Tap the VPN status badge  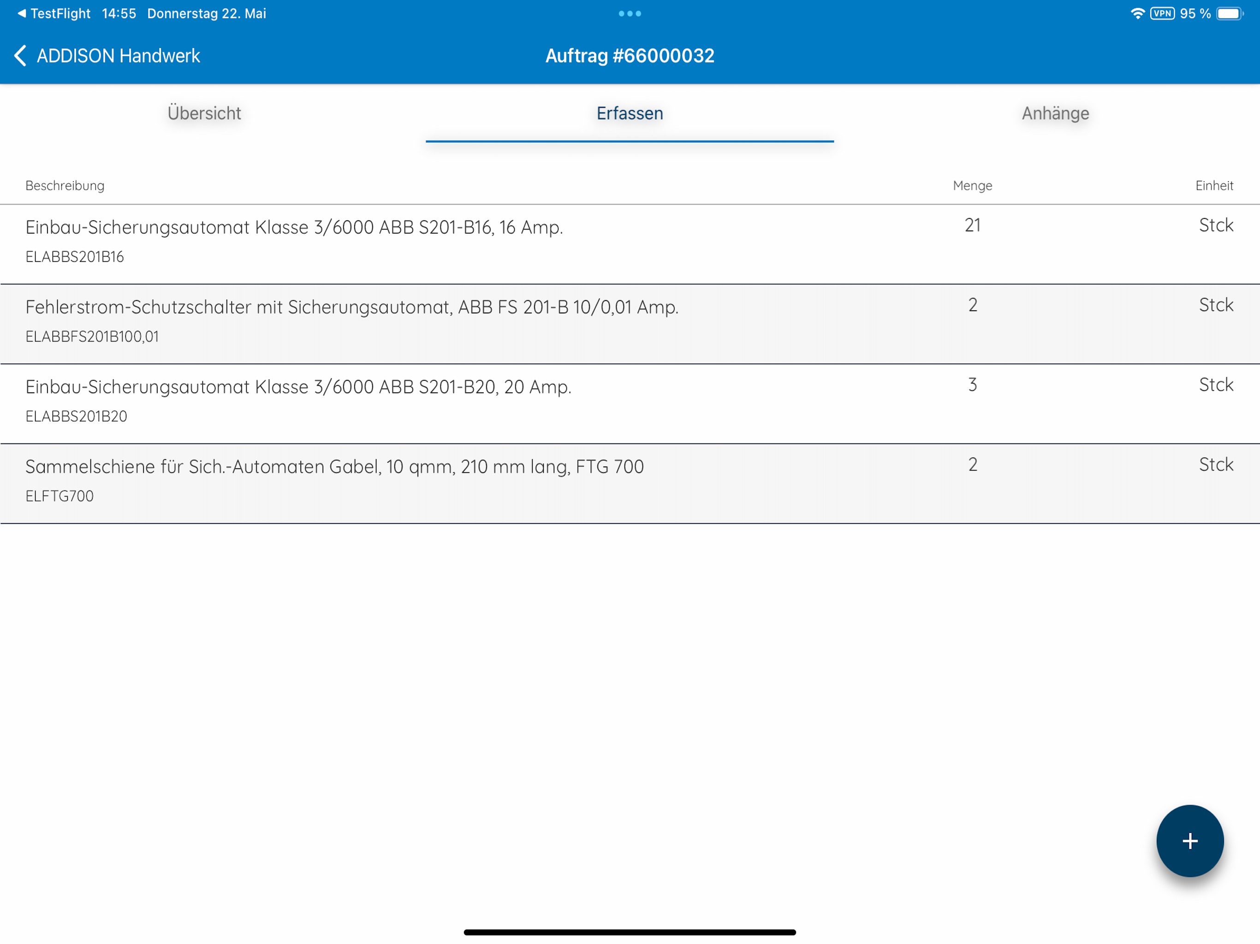1162,13
